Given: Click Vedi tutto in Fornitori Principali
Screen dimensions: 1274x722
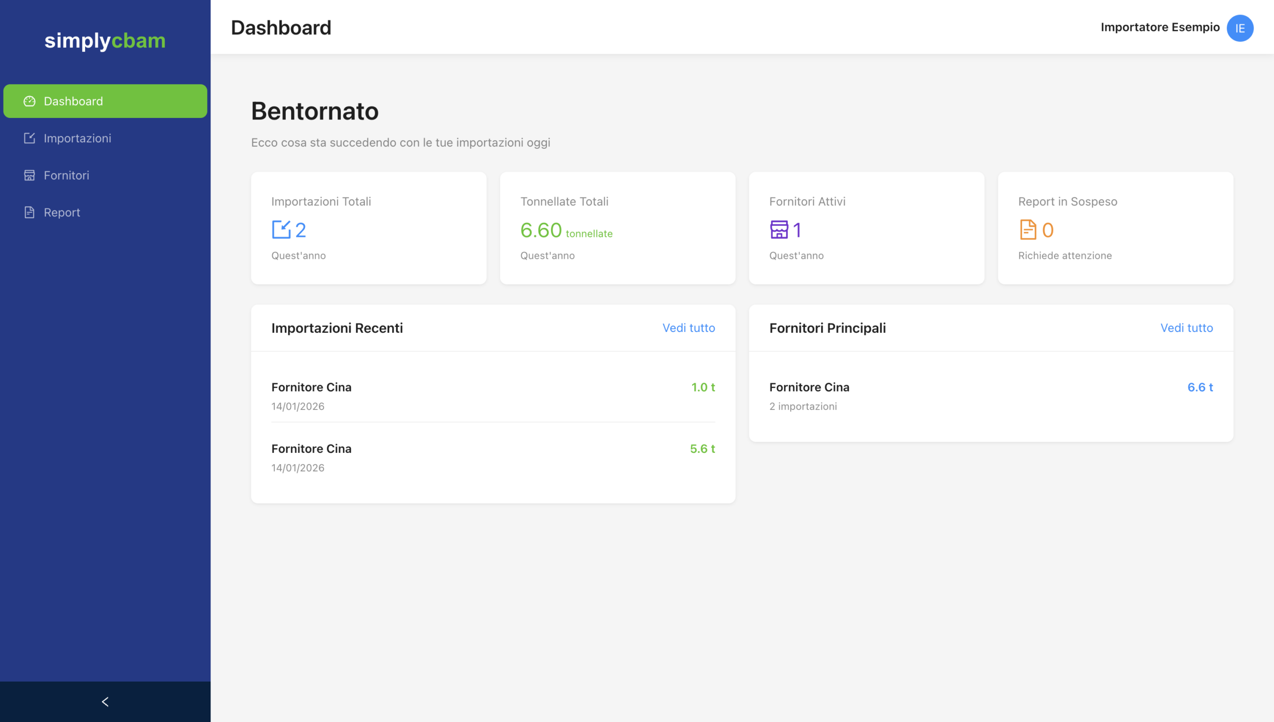Looking at the screenshot, I should 1186,328.
